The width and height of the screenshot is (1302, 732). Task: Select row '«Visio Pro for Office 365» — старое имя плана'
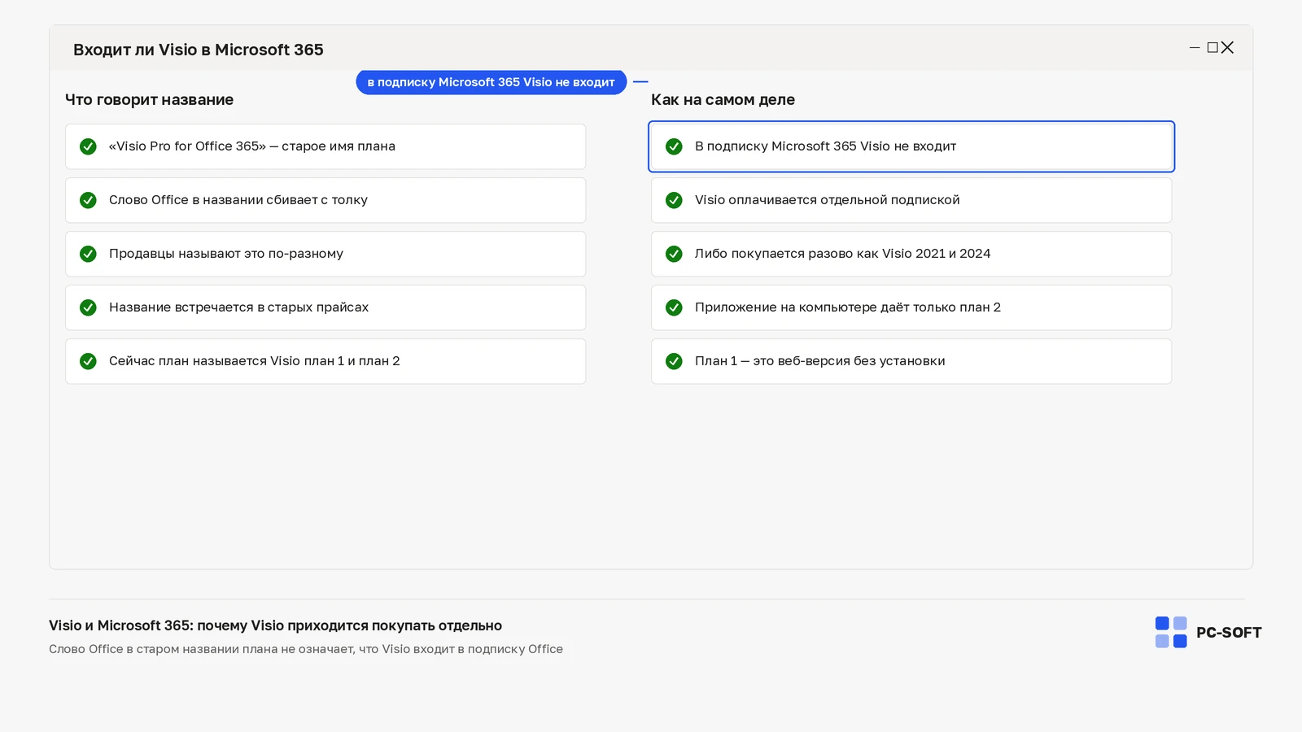point(325,146)
